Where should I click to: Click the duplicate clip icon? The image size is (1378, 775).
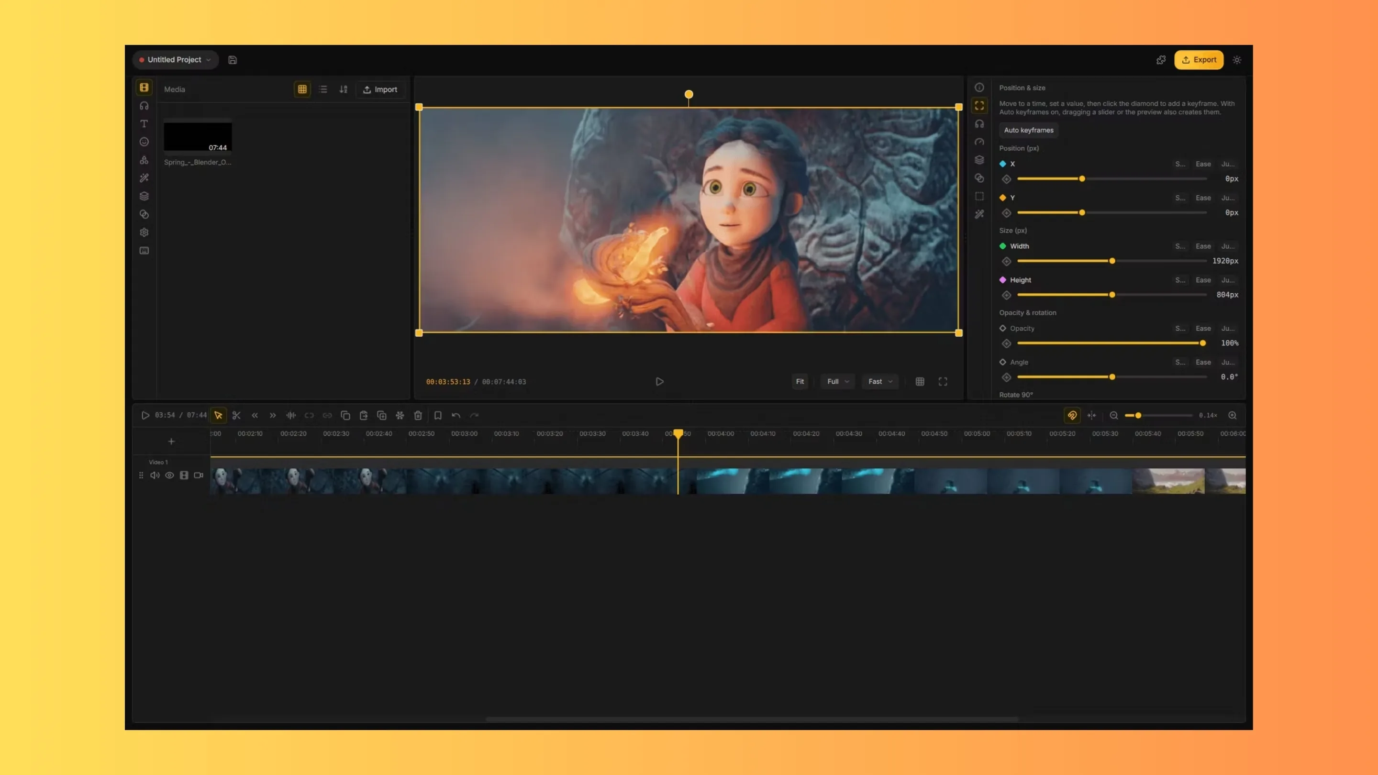coord(381,415)
